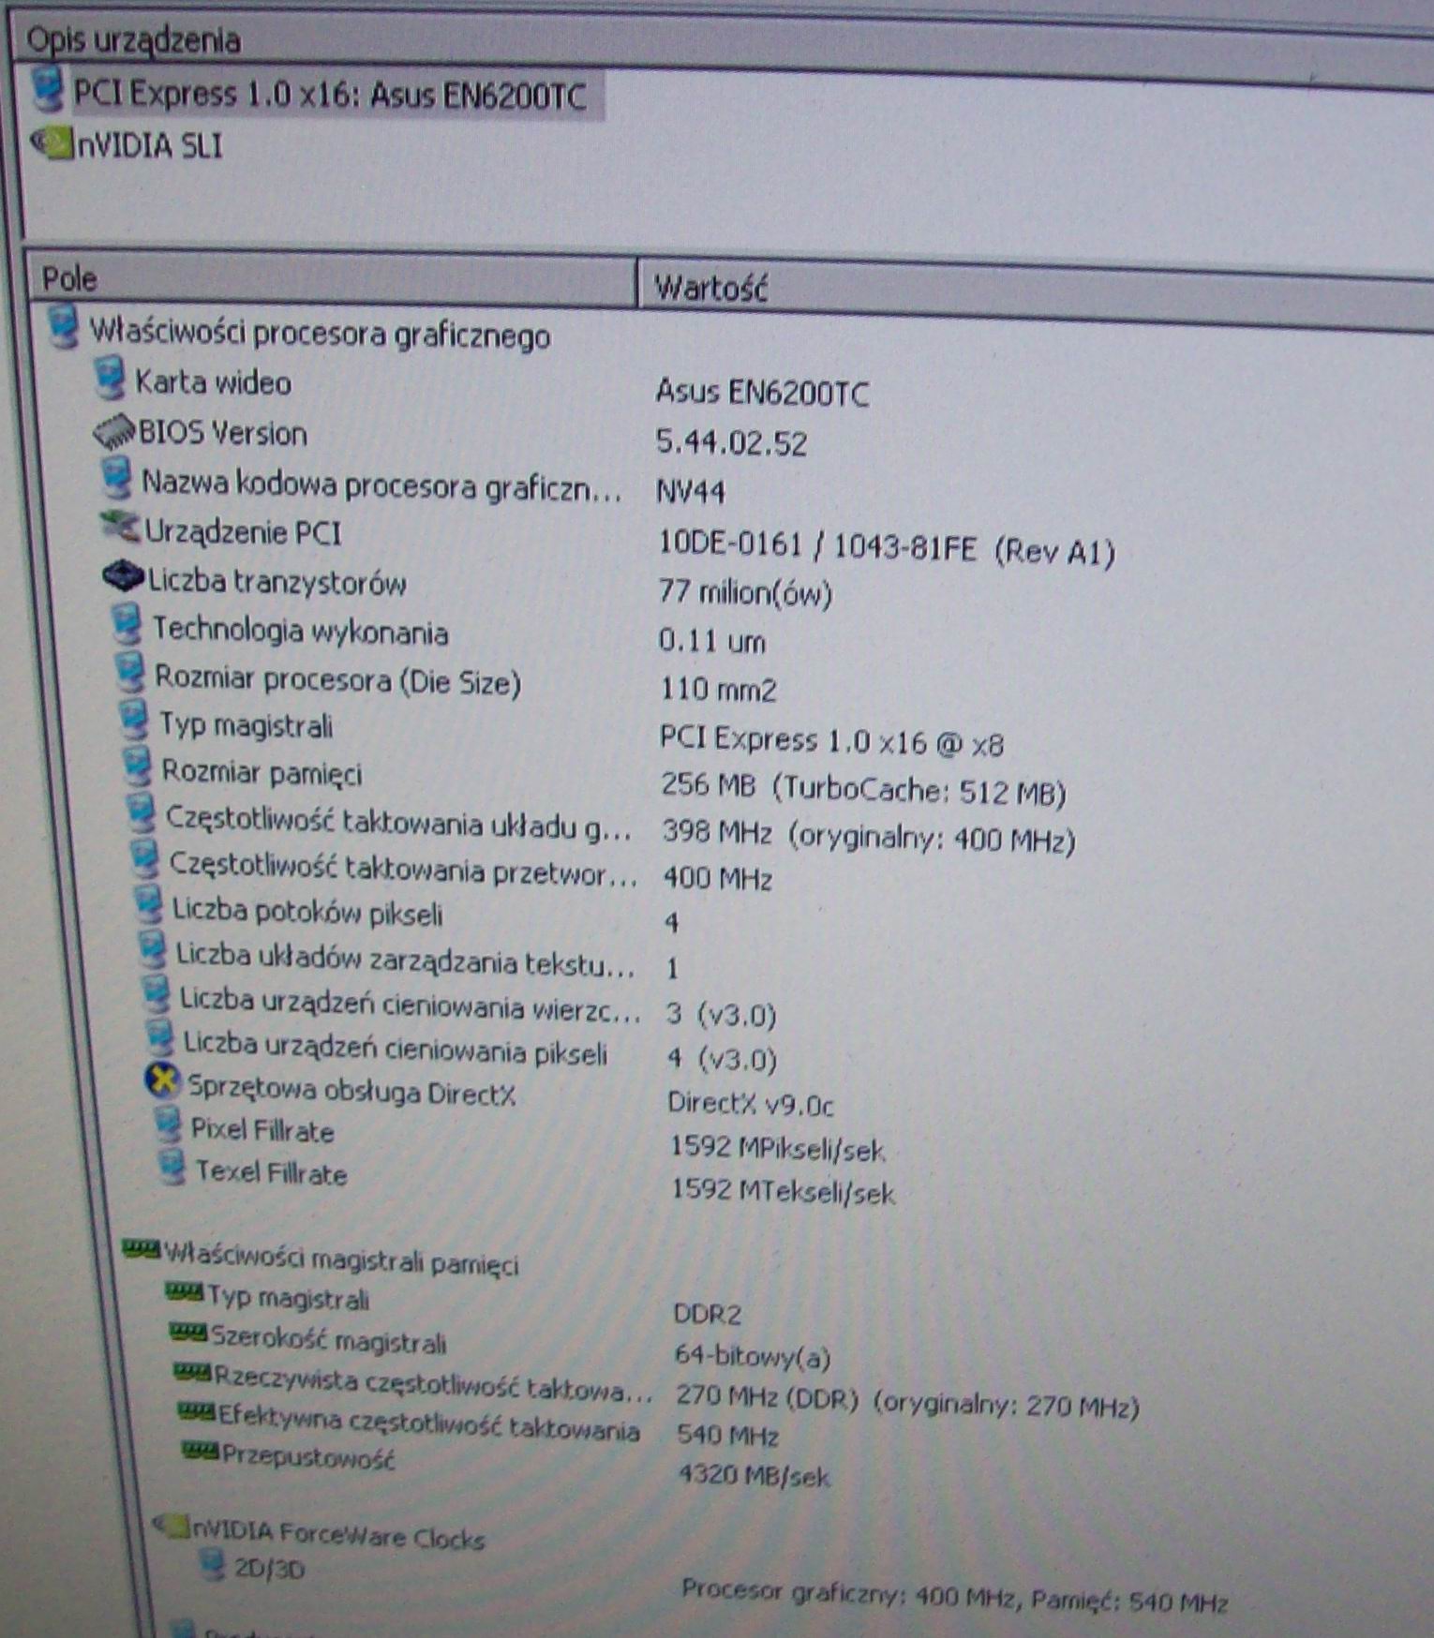Select value 270 MHz (DDR) (oryginalny: 270 MHz)
Viewport: 1434px width, 1638px height.
point(908,1401)
